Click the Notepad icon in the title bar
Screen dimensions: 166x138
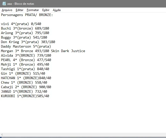tap(4, 4)
